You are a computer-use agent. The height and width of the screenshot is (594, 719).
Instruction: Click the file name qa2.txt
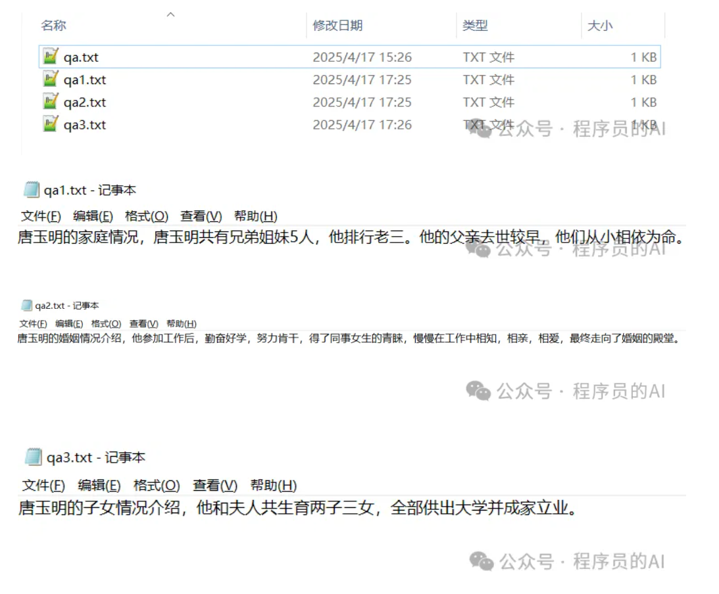85,102
